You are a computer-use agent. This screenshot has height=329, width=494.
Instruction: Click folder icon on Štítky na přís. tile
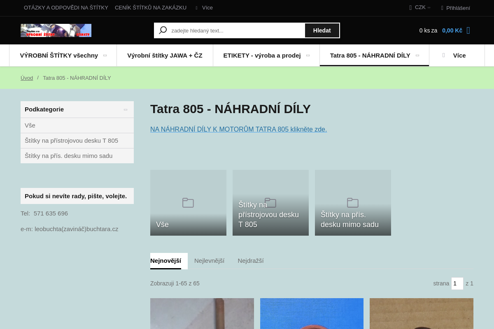click(353, 203)
